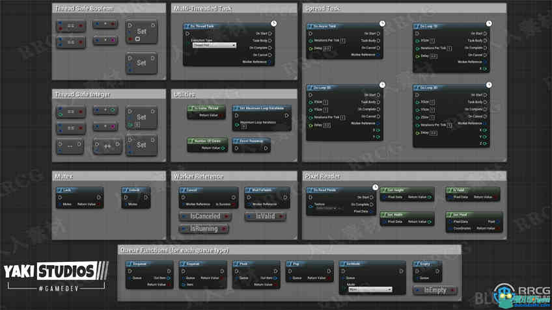552x310 pixels.
Task: Click the On Complete exec pin of Do Thread Task
Action: pos(270,47)
